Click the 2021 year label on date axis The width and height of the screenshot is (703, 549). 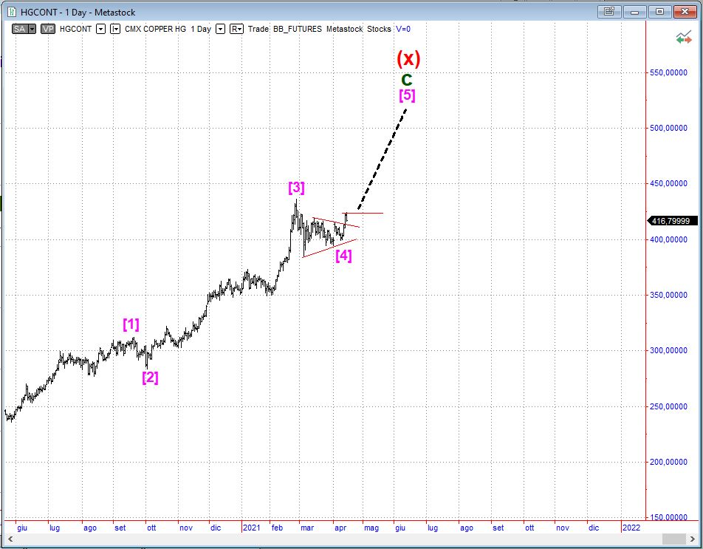pyautogui.click(x=252, y=528)
